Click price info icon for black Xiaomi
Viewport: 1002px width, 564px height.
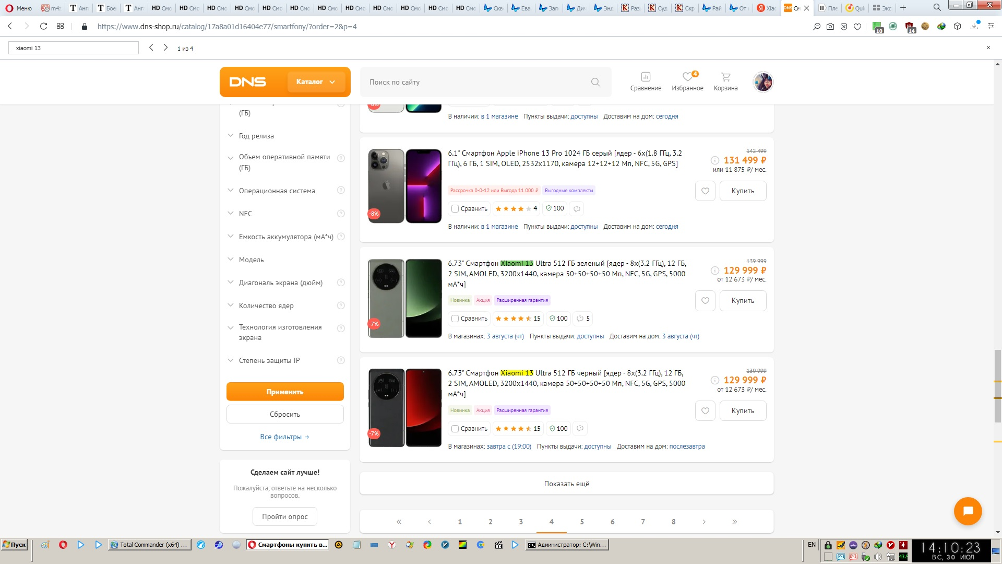[x=715, y=380]
